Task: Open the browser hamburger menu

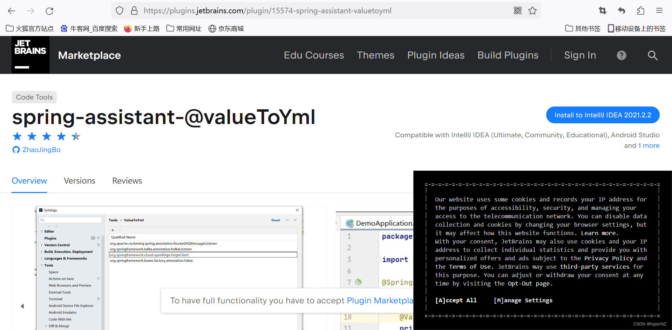Action: click(659, 11)
